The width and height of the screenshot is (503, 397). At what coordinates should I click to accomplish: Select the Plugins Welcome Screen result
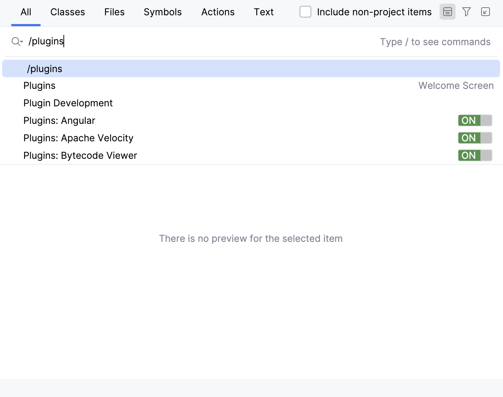[x=251, y=86]
